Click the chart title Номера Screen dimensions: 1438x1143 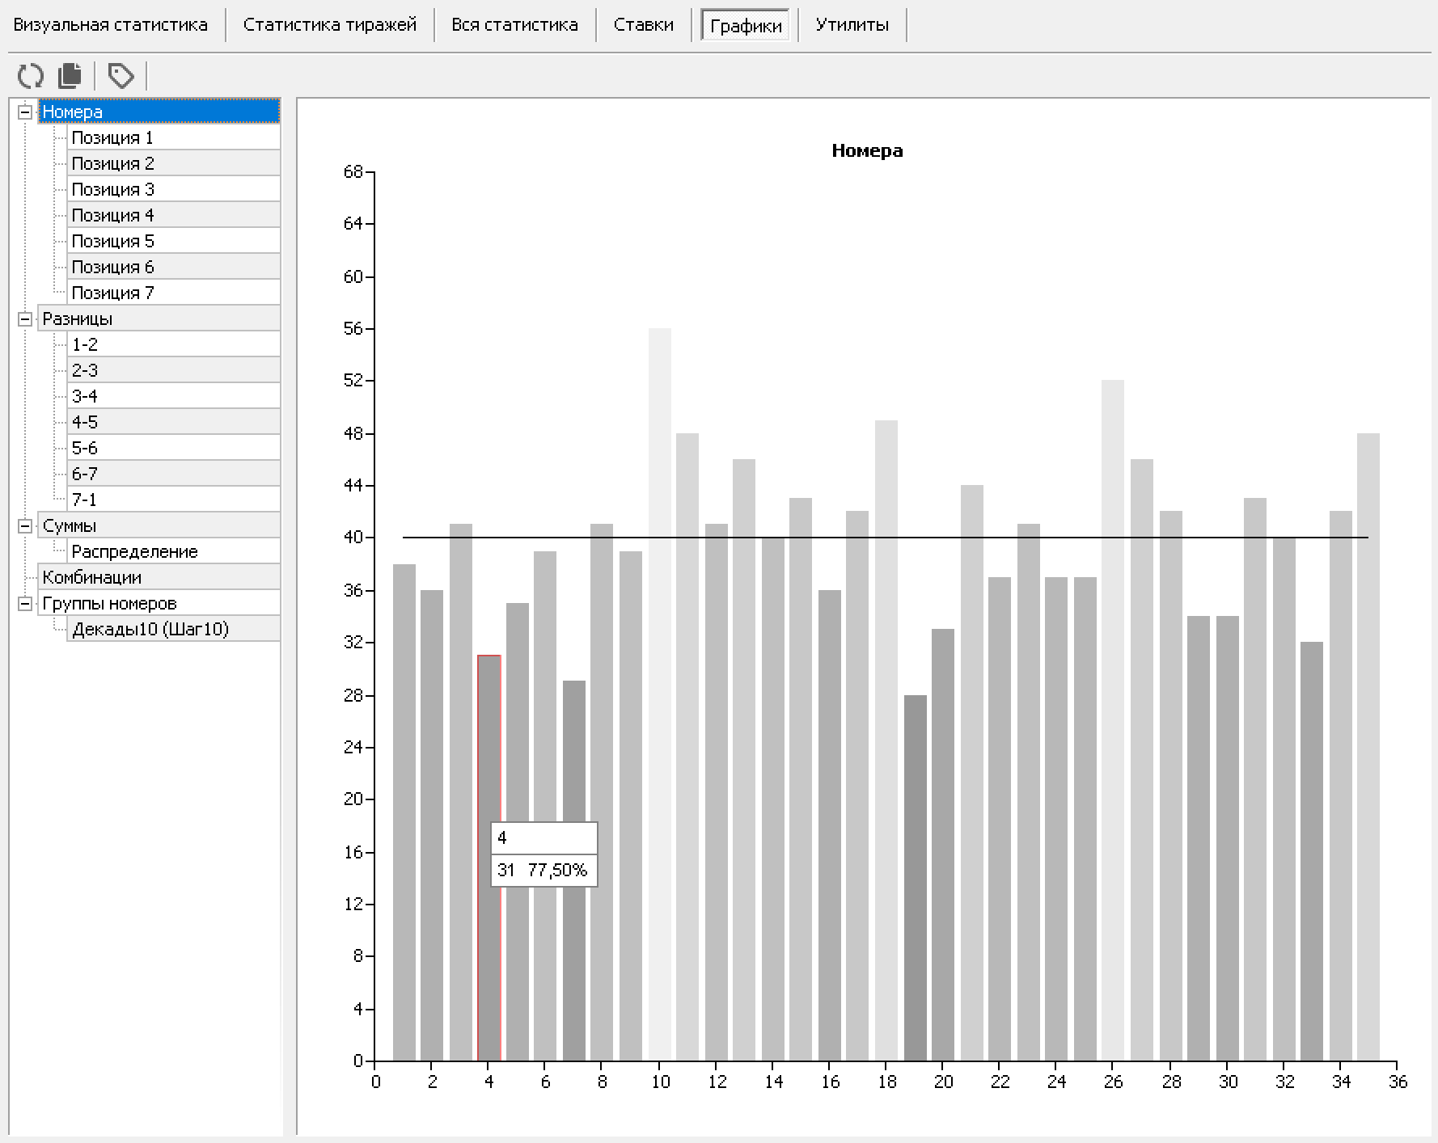(x=867, y=150)
